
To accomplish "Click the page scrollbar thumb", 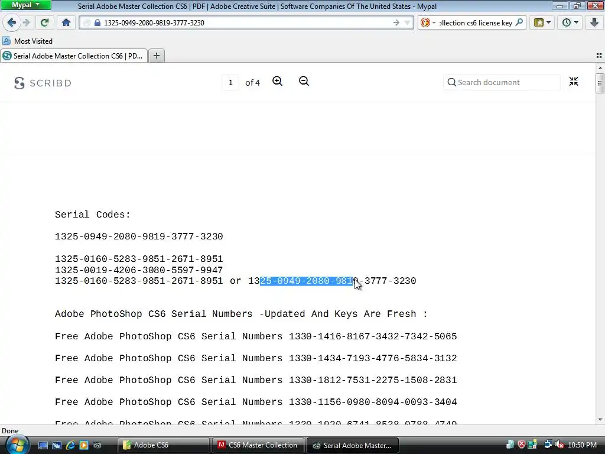I will pos(600,83).
